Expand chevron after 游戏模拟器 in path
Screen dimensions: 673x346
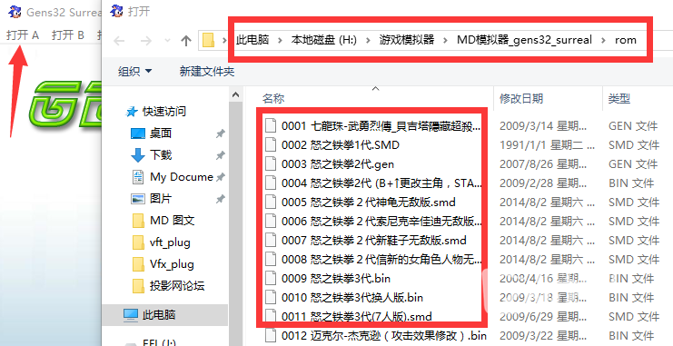(446, 40)
